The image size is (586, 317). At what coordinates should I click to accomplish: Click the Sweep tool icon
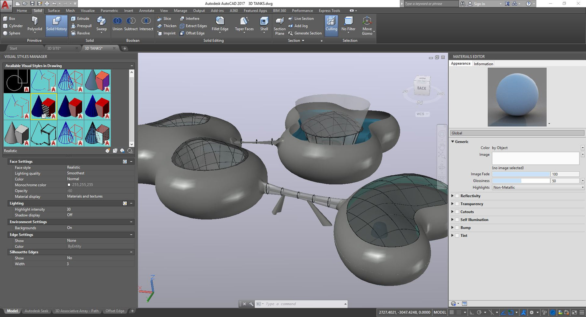tap(101, 21)
